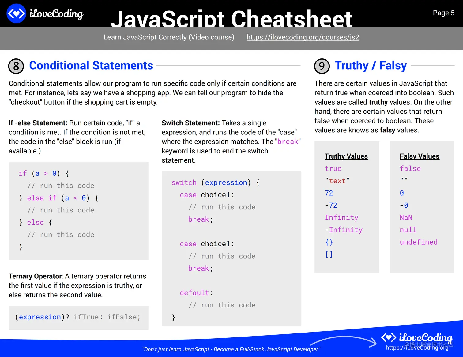Click the Conditional Statements heading
This screenshot has width=463, height=357.
tap(91, 65)
